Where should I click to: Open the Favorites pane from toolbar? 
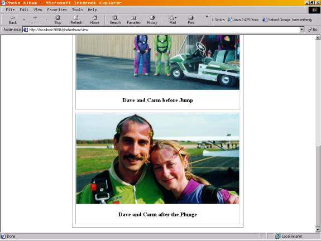[133, 20]
